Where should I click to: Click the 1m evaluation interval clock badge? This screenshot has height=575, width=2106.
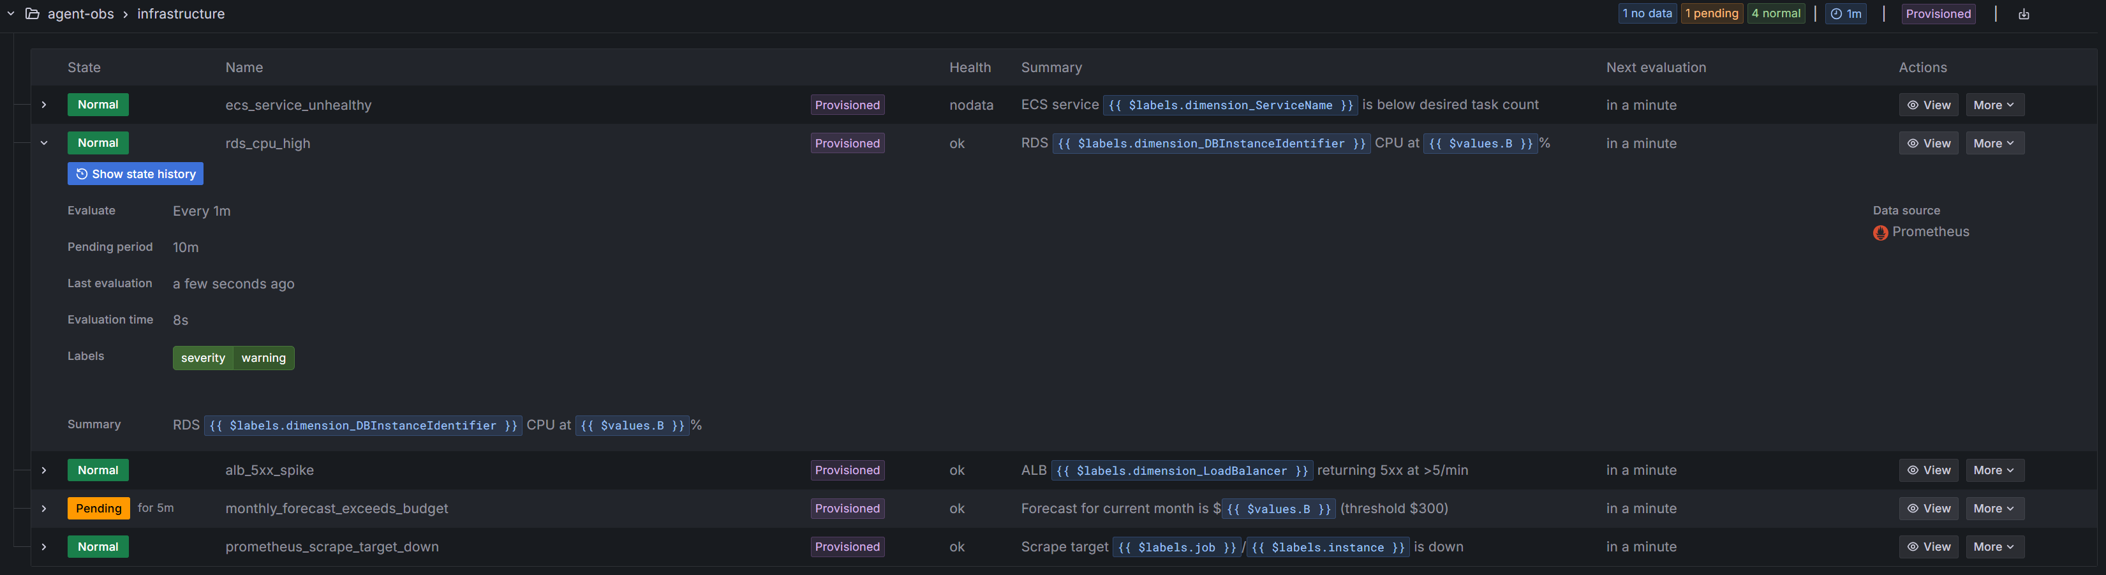tap(1846, 14)
